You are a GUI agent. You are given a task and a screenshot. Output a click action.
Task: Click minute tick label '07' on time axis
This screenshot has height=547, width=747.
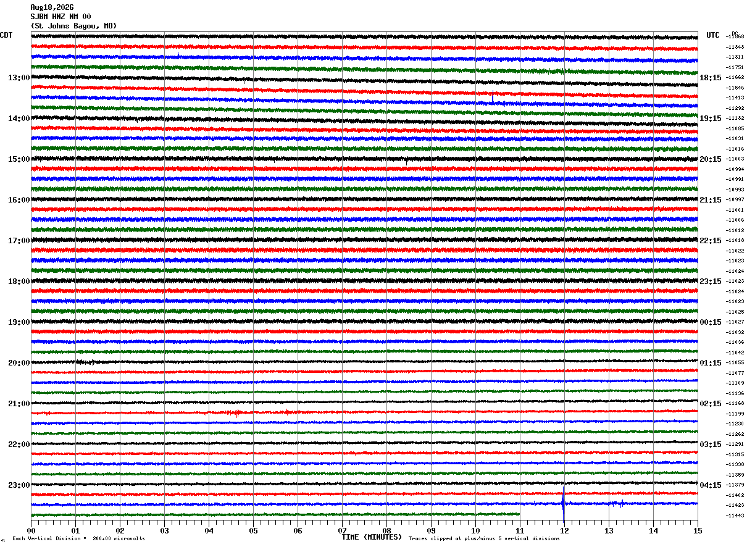click(x=342, y=530)
